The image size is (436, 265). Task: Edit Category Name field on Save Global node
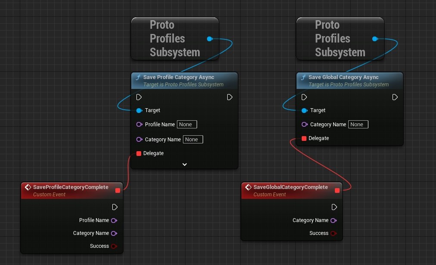pyautogui.click(x=358, y=125)
